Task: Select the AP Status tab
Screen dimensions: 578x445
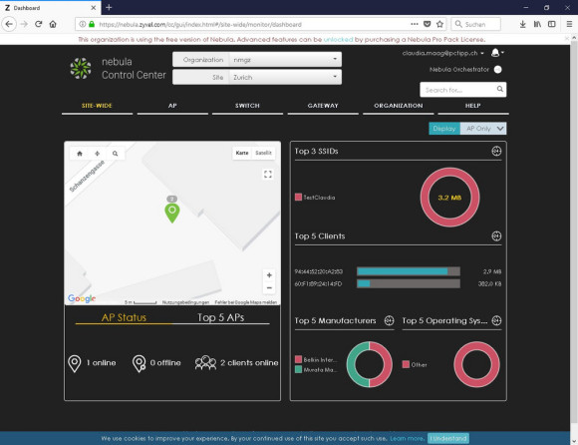Action: 124,317
